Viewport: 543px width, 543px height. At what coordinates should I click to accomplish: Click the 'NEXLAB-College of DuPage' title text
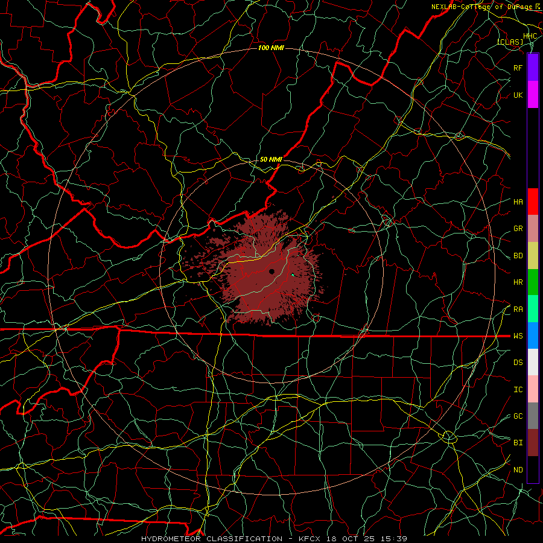click(483, 7)
